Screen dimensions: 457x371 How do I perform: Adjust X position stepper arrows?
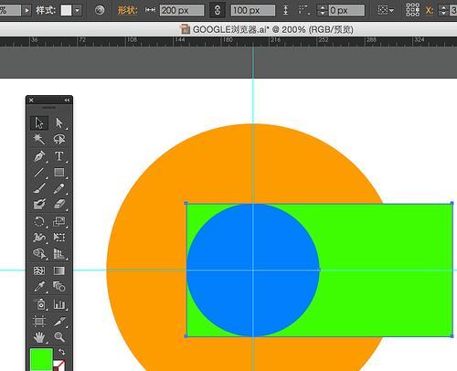[443, 10]
